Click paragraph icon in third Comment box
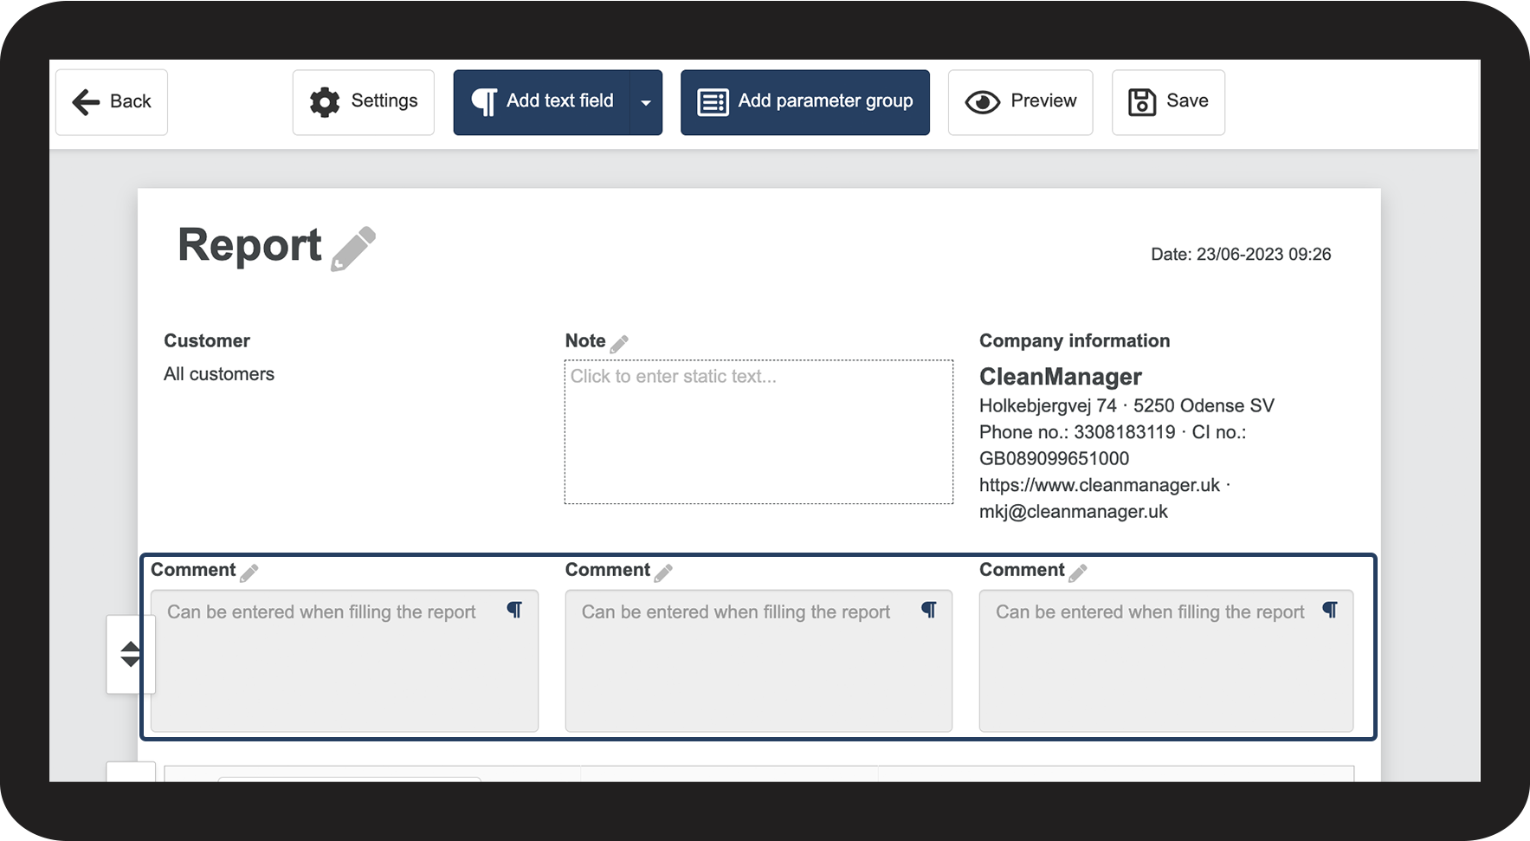This screenshot has height=841, width=1530. [x=1330, y=610]
